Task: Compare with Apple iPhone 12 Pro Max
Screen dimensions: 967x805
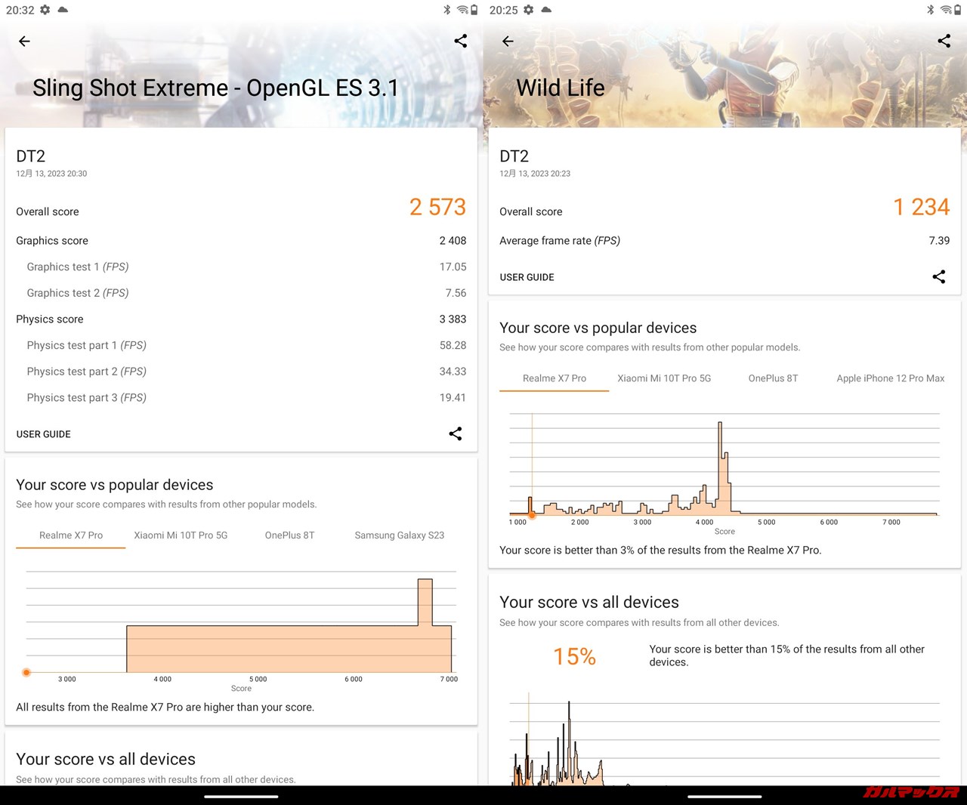Action: [x=890, y=378]
